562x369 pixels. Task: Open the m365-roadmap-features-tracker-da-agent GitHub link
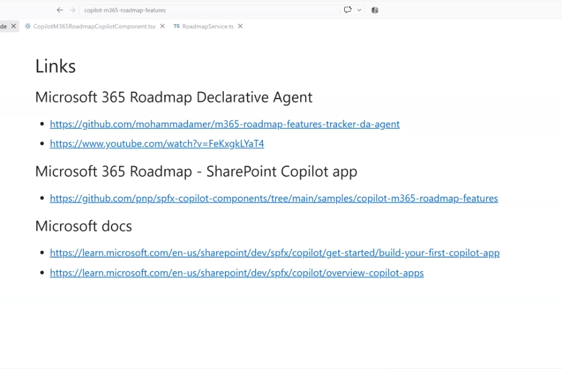[225, 124]
